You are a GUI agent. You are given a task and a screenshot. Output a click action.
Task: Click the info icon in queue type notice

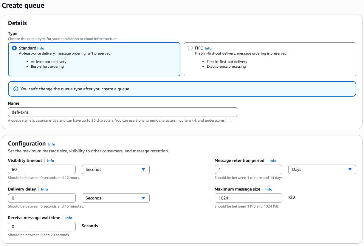click(16, 89)
